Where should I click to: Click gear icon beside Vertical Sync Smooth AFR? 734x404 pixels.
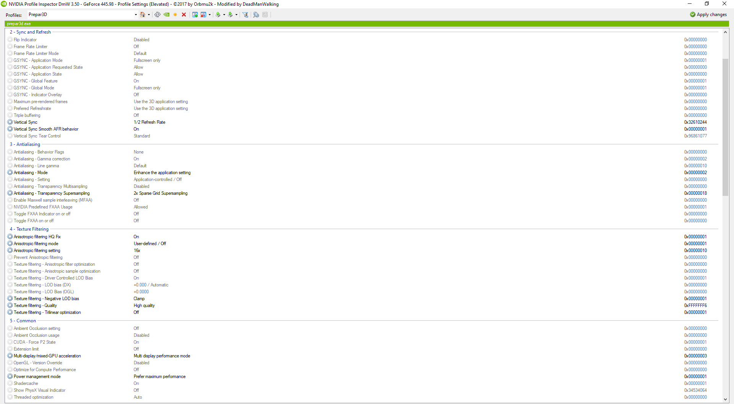click(x=10, y=129)
